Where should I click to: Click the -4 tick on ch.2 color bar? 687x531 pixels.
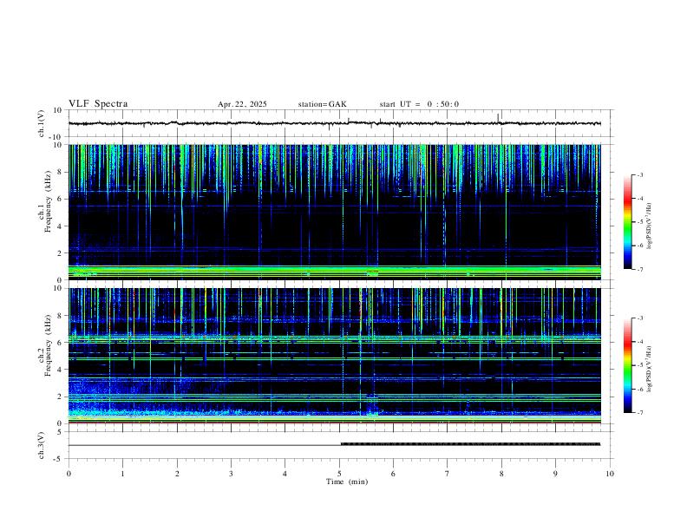(640, 342)
